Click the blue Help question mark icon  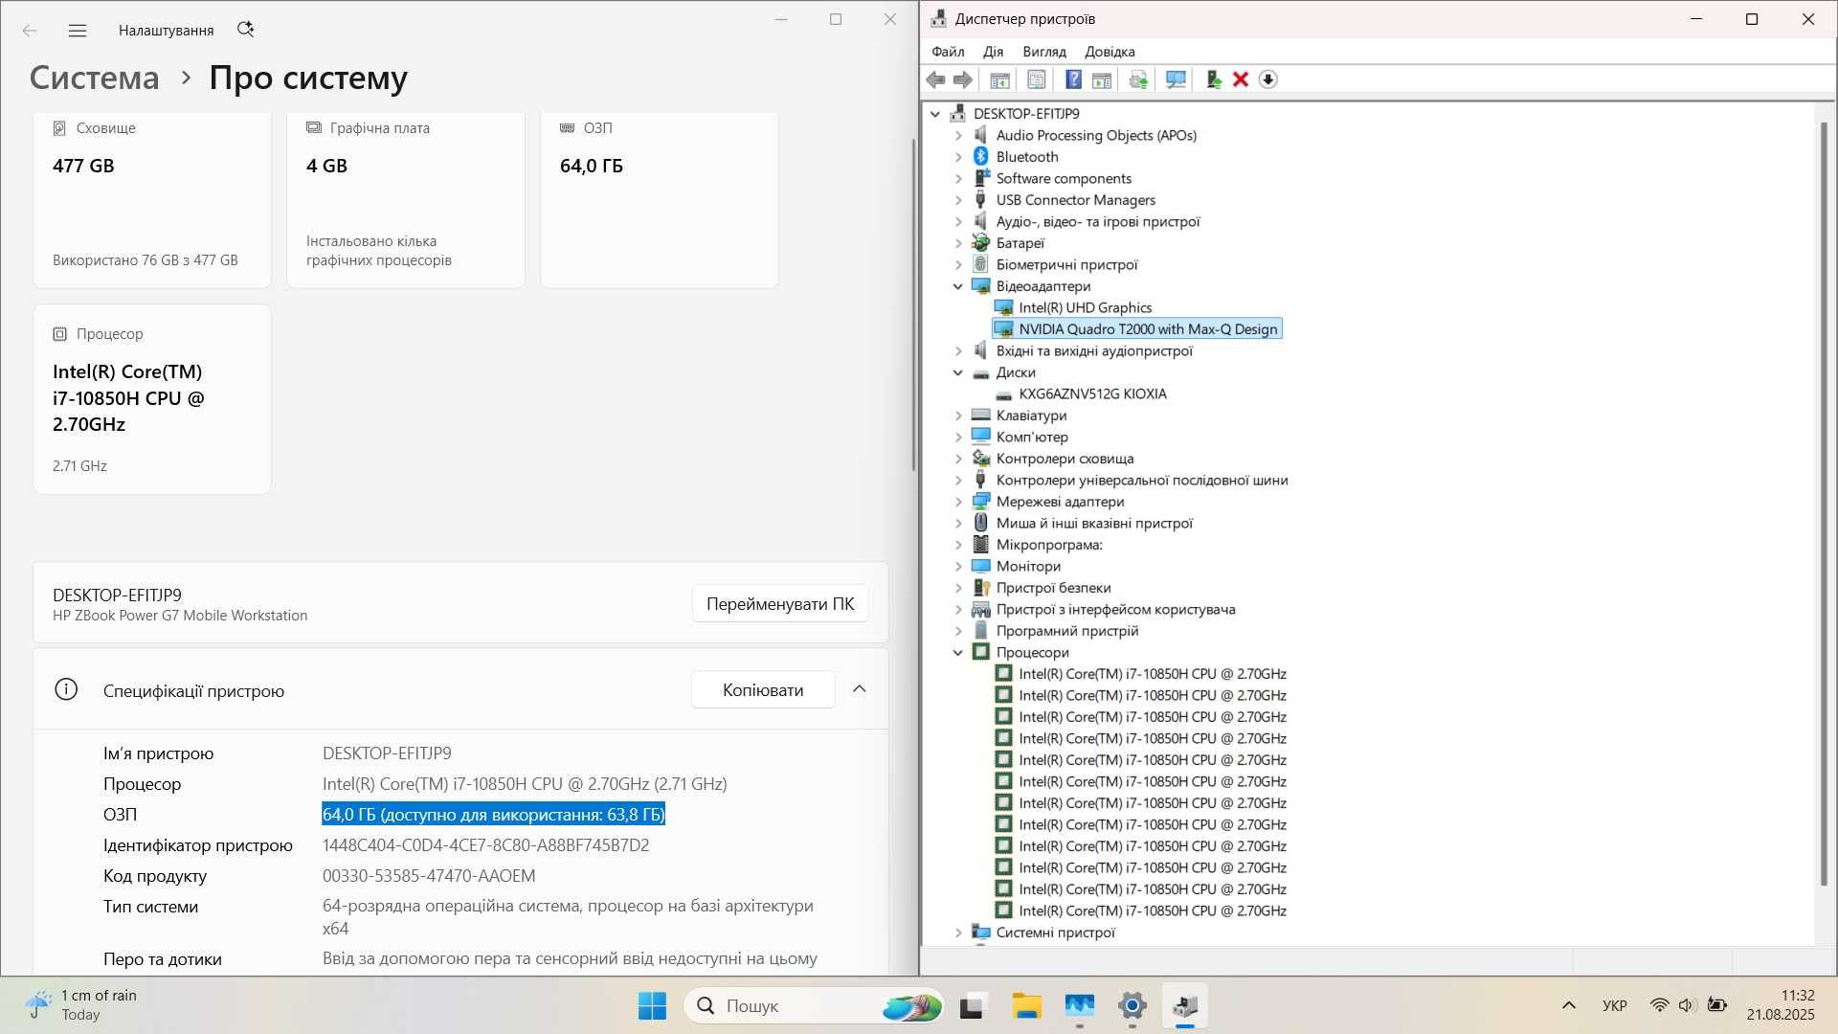pyautogui.click(x=1073, y=79)
